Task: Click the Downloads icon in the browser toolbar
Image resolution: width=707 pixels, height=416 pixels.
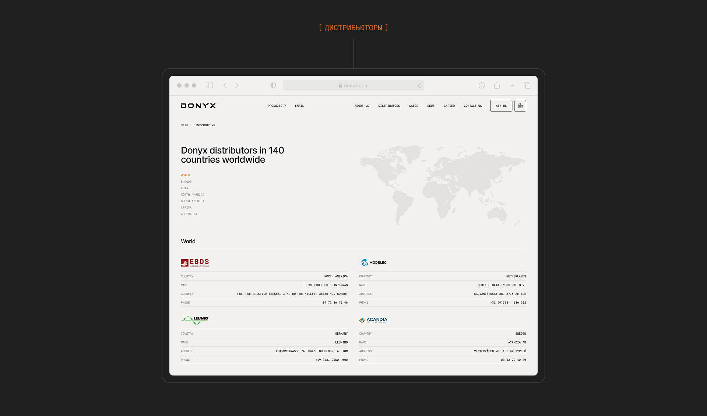Action: tap(482, 85)
